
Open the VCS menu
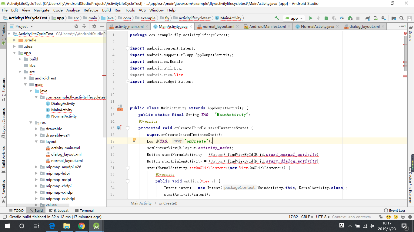pyautogui.click(x=142, y=10)
